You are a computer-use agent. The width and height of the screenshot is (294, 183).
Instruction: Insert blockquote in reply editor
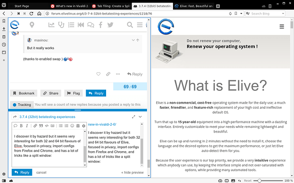click(x=41, y=126)
